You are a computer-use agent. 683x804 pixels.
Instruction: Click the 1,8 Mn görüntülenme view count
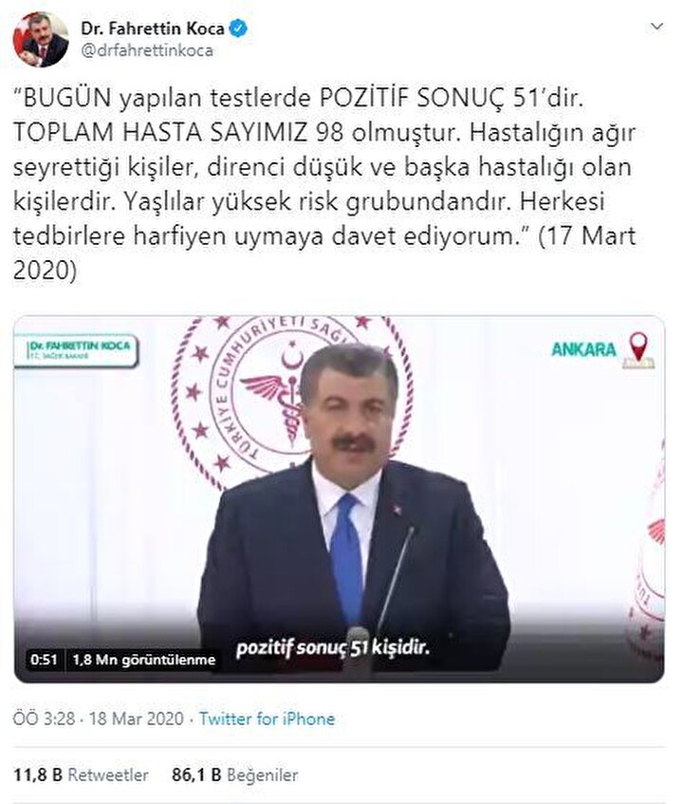143,660
